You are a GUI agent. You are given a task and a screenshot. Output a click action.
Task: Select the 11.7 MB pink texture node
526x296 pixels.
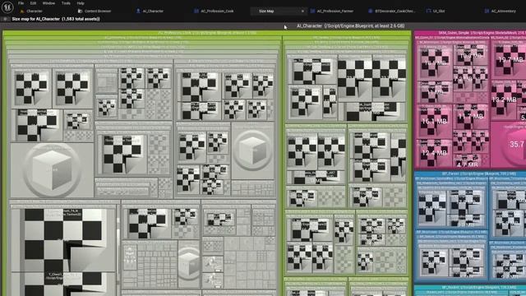click(470, 117)
